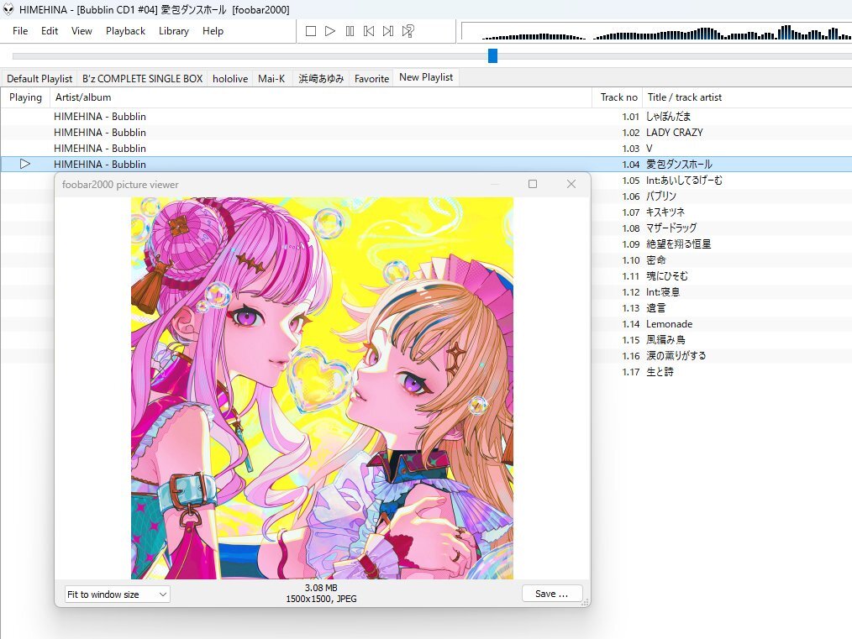Open the Help menu
The width and height of the screenshot is (852, 639).
pyautogui.click(x=213, y=31)
